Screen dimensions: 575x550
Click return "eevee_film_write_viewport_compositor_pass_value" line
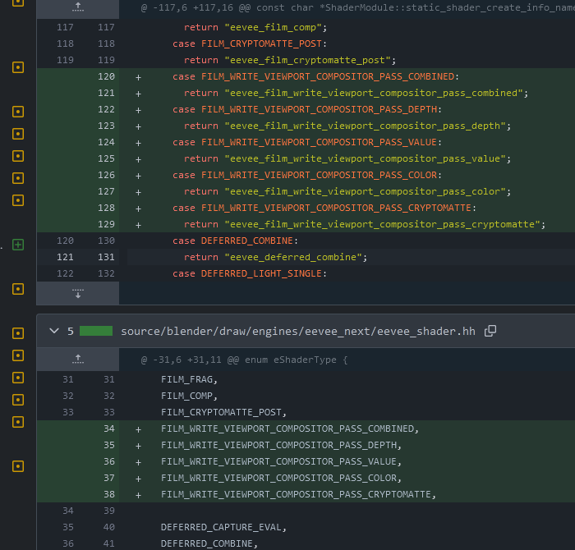tap(347, 158)
